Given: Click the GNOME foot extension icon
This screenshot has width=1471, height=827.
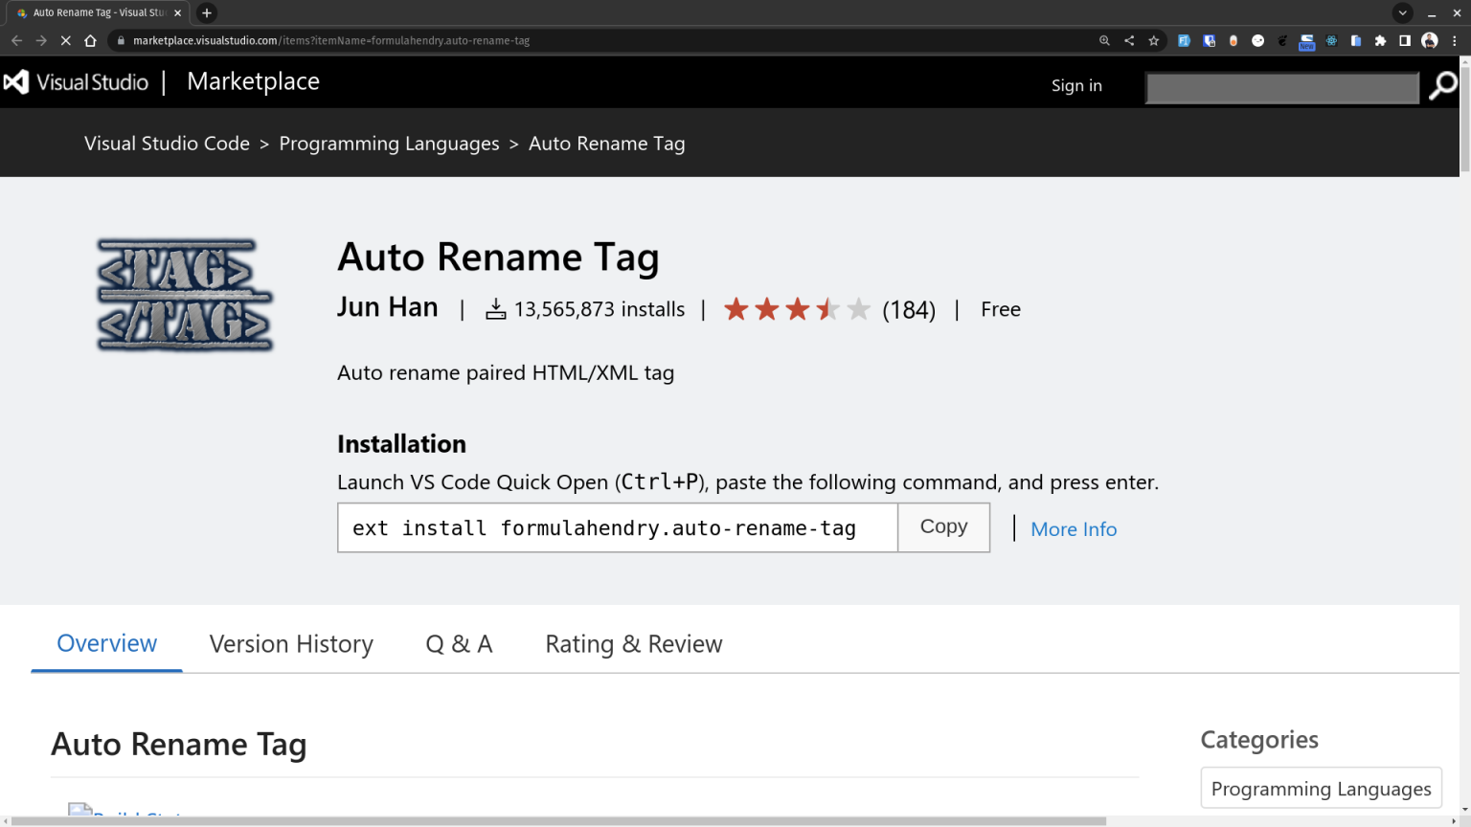Looking at the screenshot, I should 1282,40.
